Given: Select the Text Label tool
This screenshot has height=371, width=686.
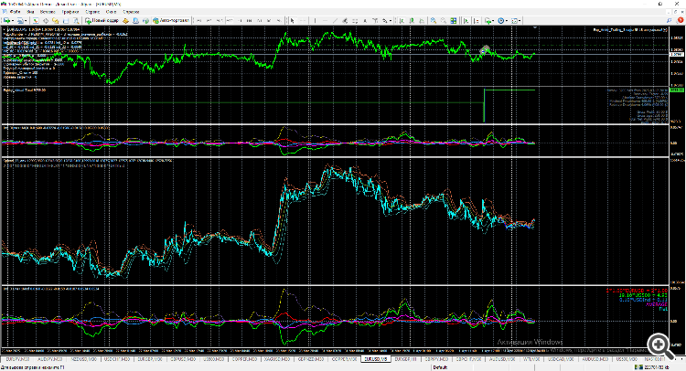Looking at the screenshot, I should click(375, 20).
